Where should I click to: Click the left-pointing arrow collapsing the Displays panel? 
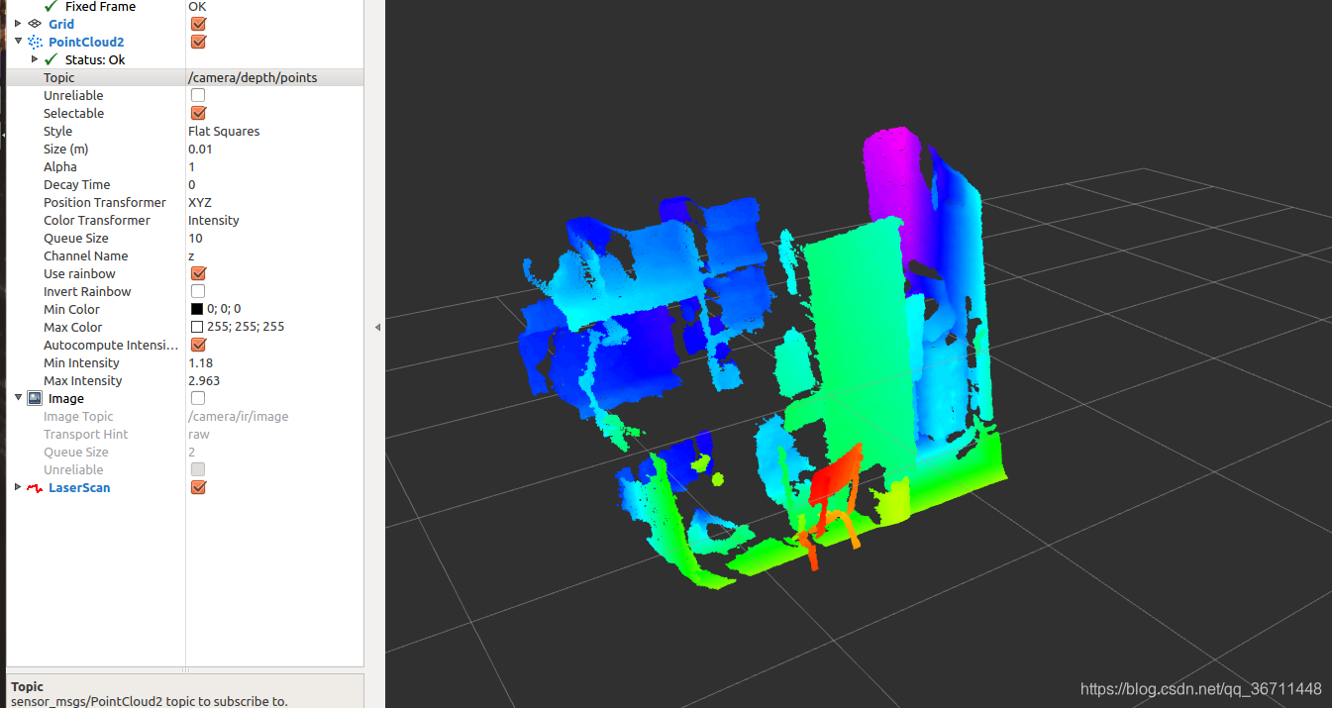pyautogui.click(x=376, y=327)
